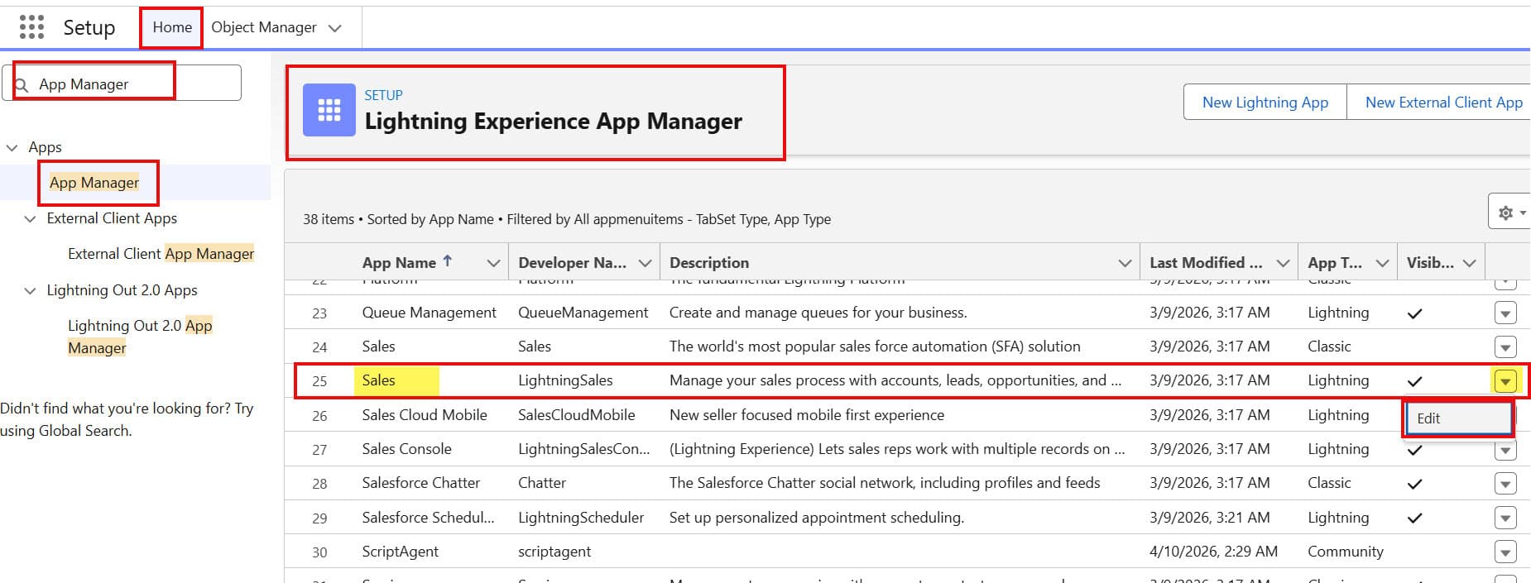Image resolution: width=1531 pixels, height=583 pixels.
Task: Click the SETUP breadcrumb label
Action: coord(383,95)
